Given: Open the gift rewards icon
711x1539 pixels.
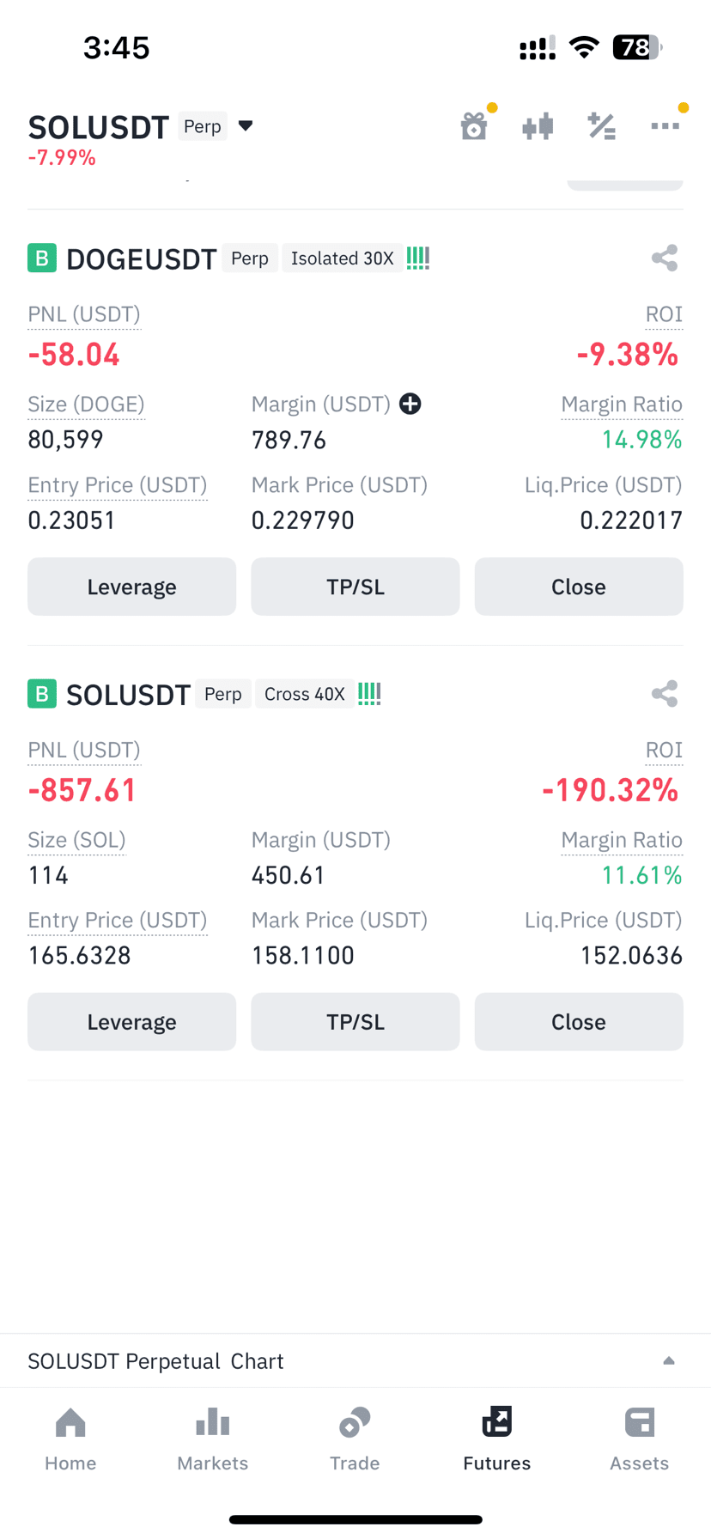Looking at the screenshot, I should tap(474, 126).
